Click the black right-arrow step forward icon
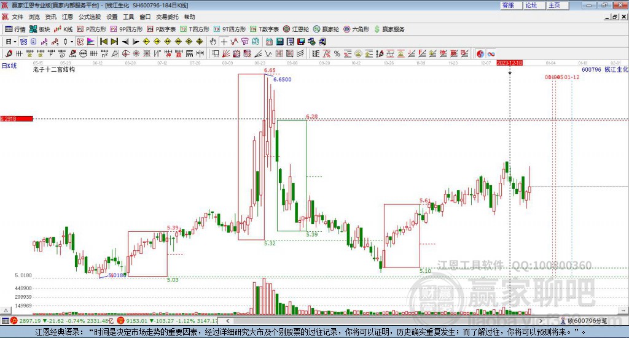 (x=136, y=42)
